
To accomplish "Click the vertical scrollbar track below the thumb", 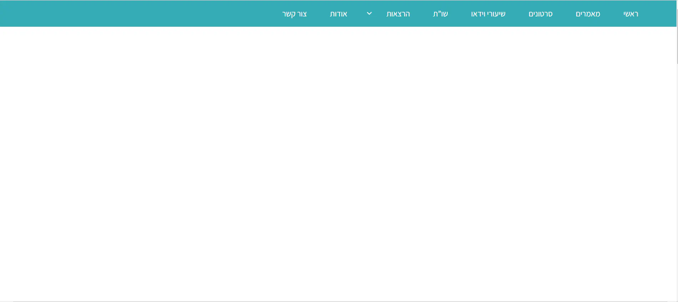I will [677, 178].
